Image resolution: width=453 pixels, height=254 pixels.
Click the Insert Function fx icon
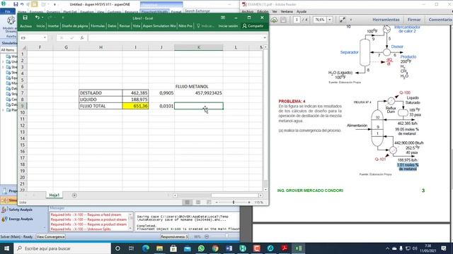point(82,37)
